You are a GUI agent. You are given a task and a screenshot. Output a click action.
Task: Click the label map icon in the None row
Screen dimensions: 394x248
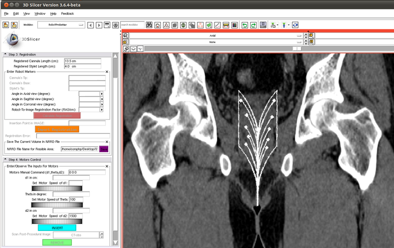125,42
